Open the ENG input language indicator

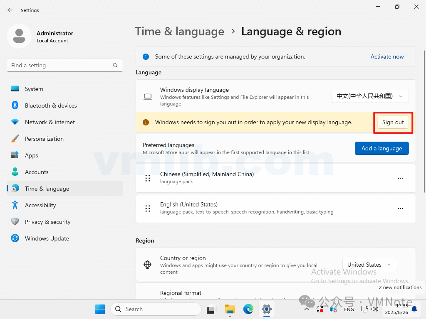[x=349, y=309]
